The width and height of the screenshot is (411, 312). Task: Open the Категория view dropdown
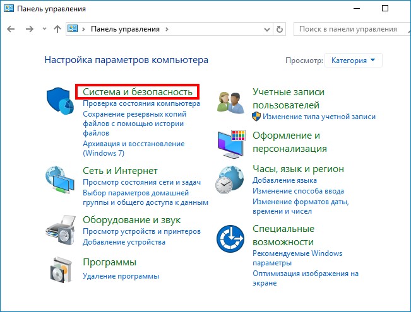tap(354, 61)
